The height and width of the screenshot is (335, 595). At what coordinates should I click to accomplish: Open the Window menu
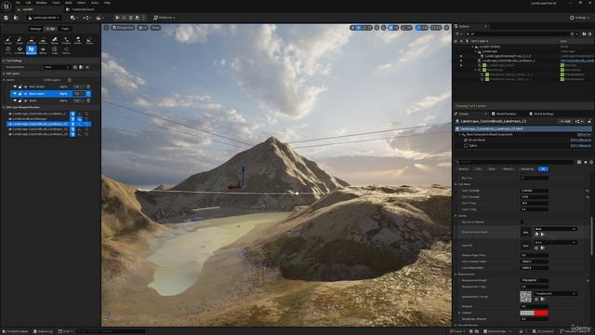pos(41,3)
